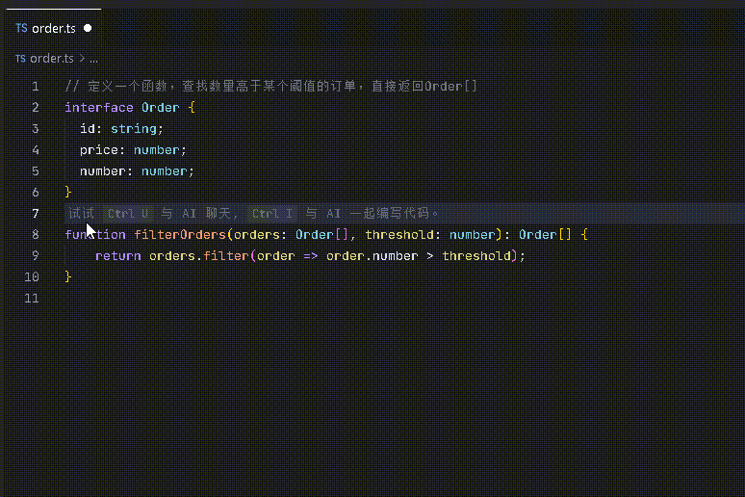Screen dimensions: 745x497
Task: Select line 8 via its line number
Action: pyautogui.click(x=36, y=235)
